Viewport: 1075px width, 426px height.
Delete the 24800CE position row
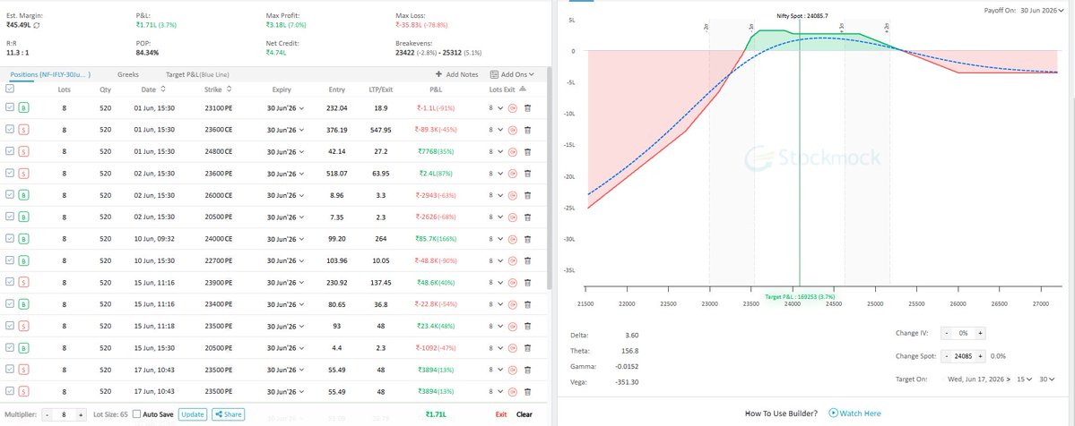click(527, 152)
